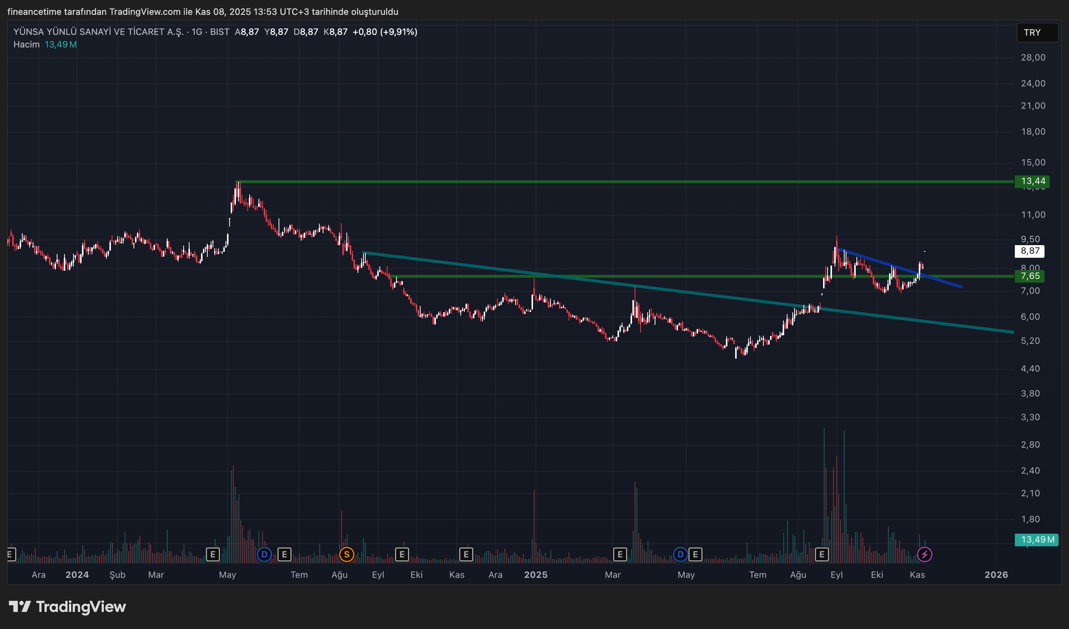1069x629 pixels.
Task: Click the E earnings marker near Kas 2024
Action: click(466, 554)
